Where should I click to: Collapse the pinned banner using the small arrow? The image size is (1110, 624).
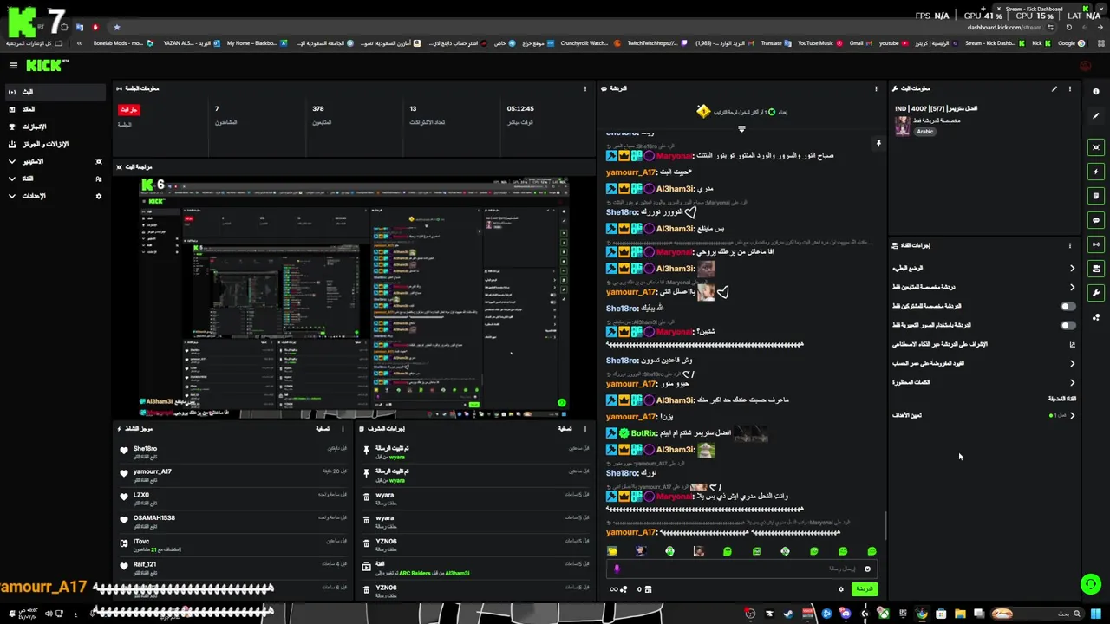point(741,129)
